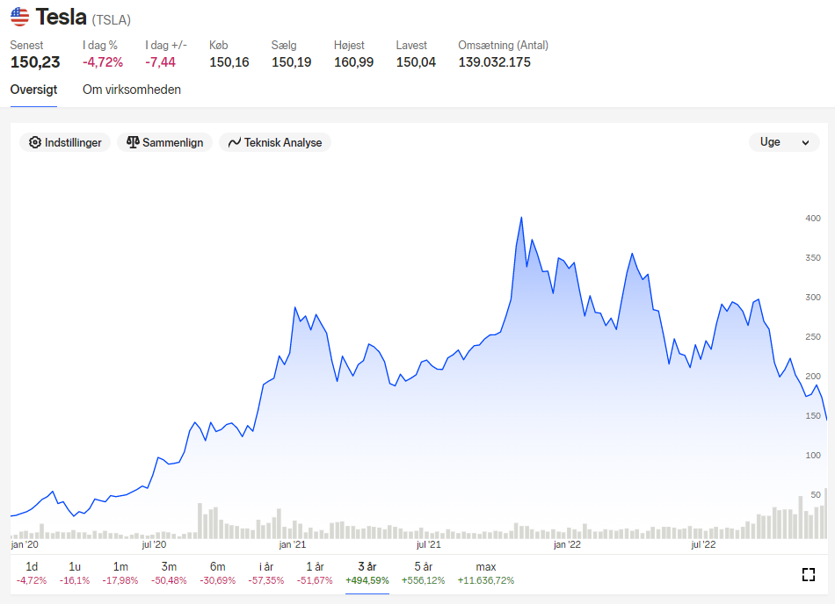Select the 3 år time range
This screenshot has height=604, width=835.
pos(367,573)
